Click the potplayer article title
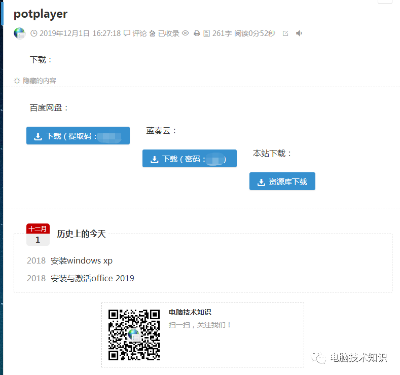This screenshot has width=400, height=375. (41, 14)
